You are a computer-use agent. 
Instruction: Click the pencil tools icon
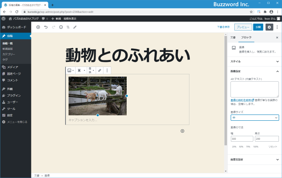point(75,27)
